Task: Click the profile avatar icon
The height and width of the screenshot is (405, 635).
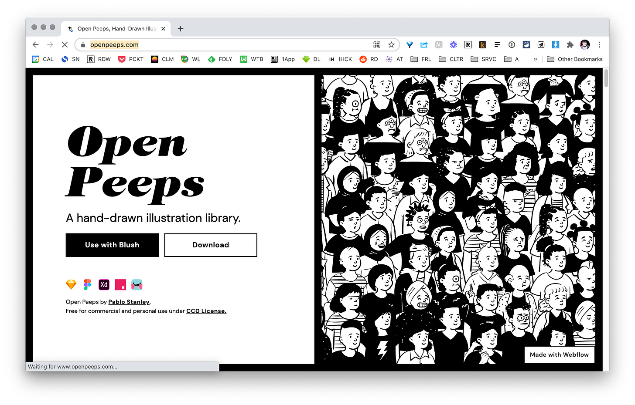Action: [x=585, y=44]
